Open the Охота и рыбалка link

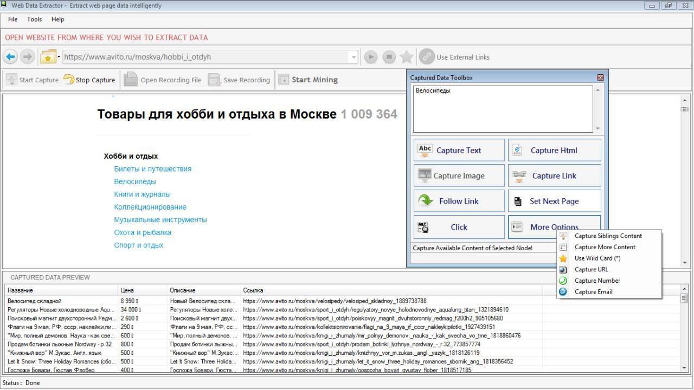click(143, 232)
